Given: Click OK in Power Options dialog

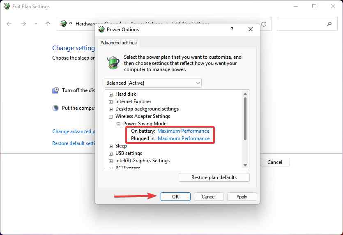Looking at the screenshot, I should [x=175, y=197].
